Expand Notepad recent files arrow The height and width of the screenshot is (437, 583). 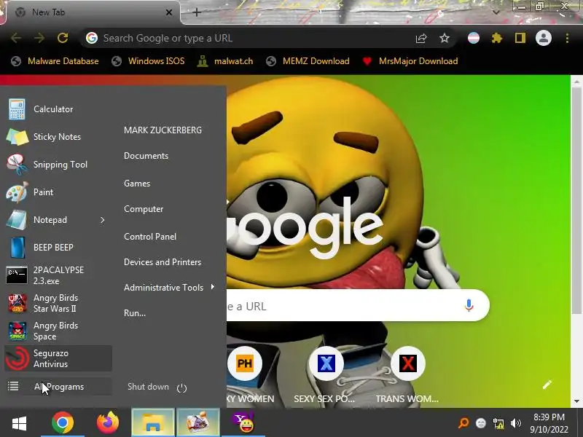click(x=103, y=220)
